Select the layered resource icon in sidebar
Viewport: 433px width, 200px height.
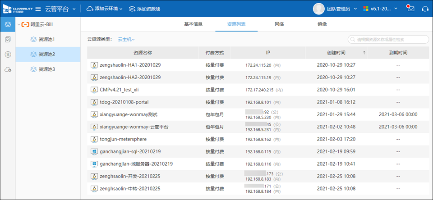coord(8,24)
